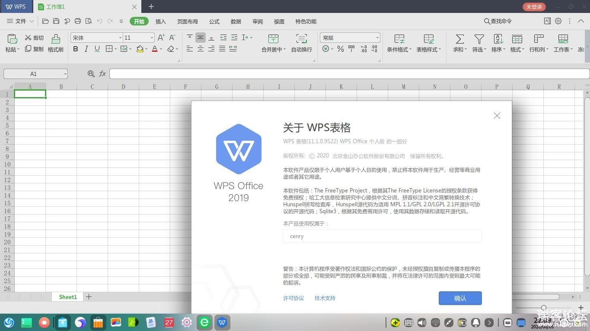This screenshot has width=590, height=331.
Task: Click the Open file folder icon
Action: point(45,21)
